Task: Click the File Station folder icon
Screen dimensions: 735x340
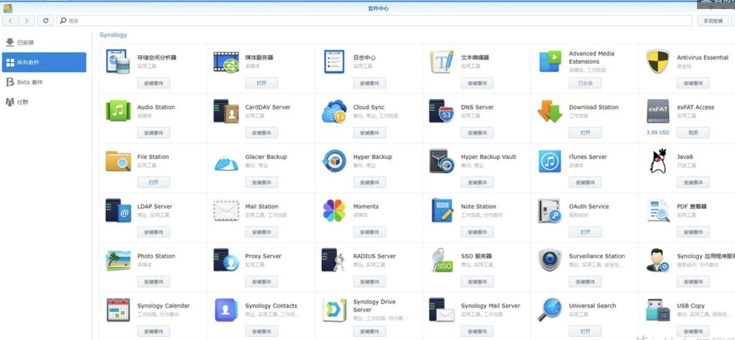Action: coord(118,161)
